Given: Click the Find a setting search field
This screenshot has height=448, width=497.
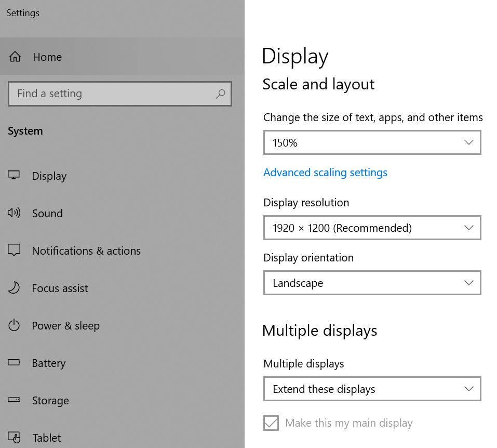Looking at the screenshot, I should pyautogui.click(x=120, y=94).
